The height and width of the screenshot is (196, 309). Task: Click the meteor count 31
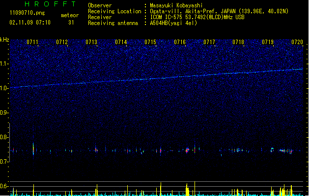tap(71, 23)
